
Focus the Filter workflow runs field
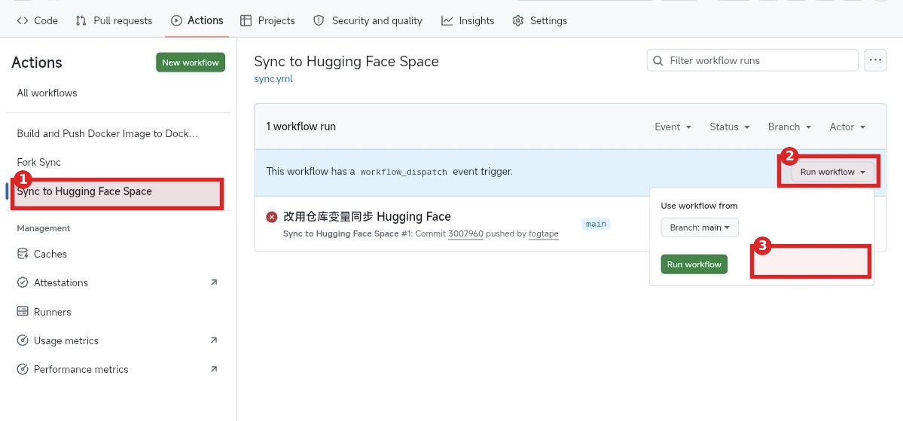[x=752, y=60]
